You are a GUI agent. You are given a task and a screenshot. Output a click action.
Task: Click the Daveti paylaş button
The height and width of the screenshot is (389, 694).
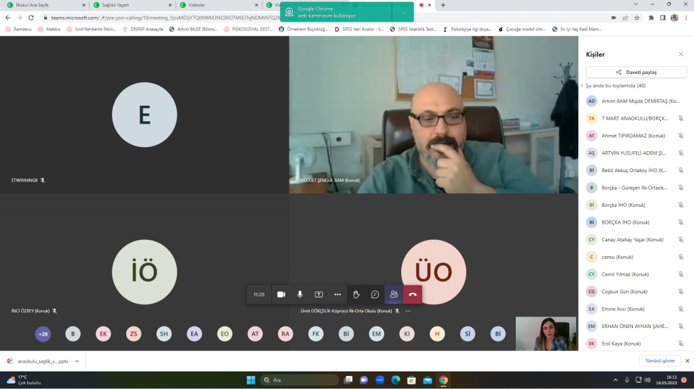(636, 72)
